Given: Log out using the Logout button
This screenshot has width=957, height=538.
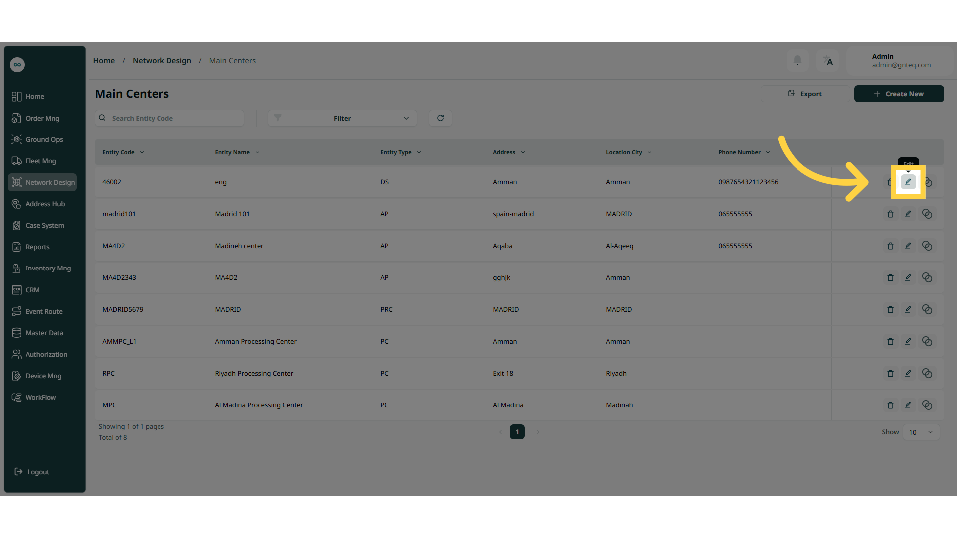Looking at the screenshot, I should [32, 472].
